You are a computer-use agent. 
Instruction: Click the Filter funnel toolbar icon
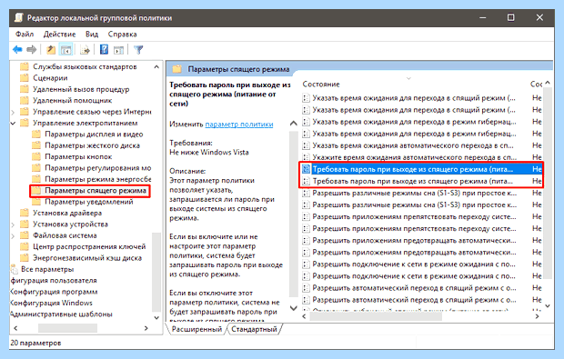pyautogui.click(x=138, y=50)
